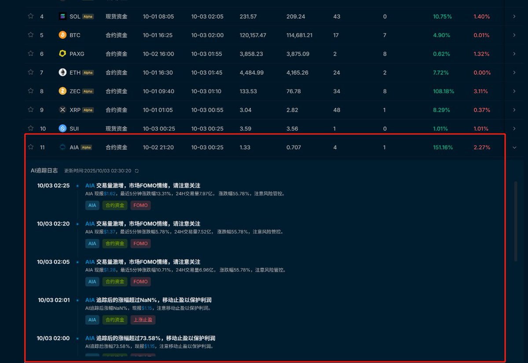Click FOMO tag in the 02:20 log entry
The image size is (528, 363).
[140, 243]
